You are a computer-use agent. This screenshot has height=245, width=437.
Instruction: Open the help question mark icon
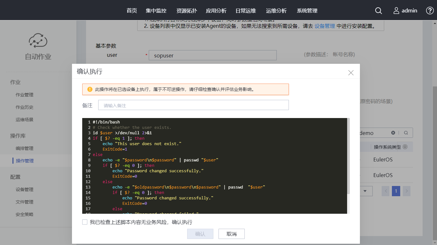(x=430, y=11)
